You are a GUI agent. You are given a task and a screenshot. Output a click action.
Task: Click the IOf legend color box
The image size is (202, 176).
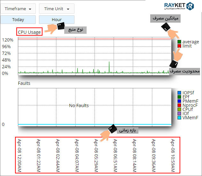pos(179,114)
